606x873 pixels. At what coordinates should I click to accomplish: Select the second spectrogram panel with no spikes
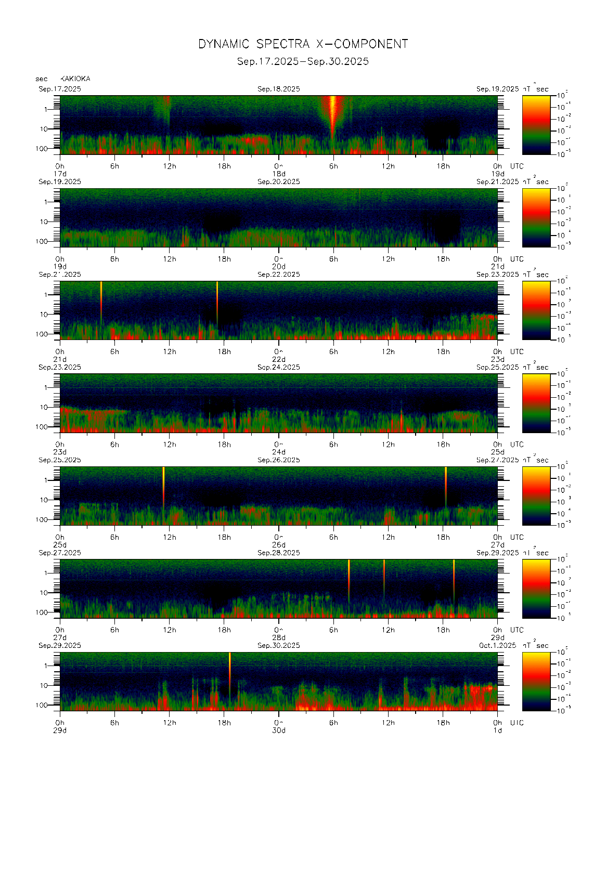278,217
